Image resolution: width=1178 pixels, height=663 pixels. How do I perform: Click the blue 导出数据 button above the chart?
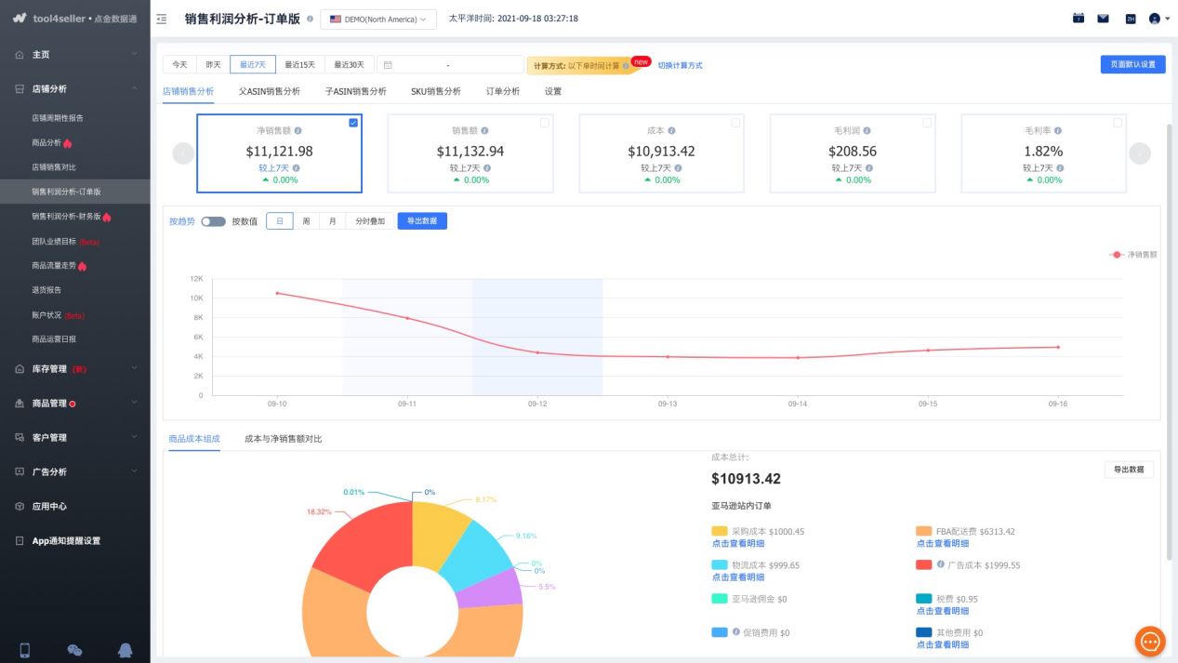click(422, 221)
